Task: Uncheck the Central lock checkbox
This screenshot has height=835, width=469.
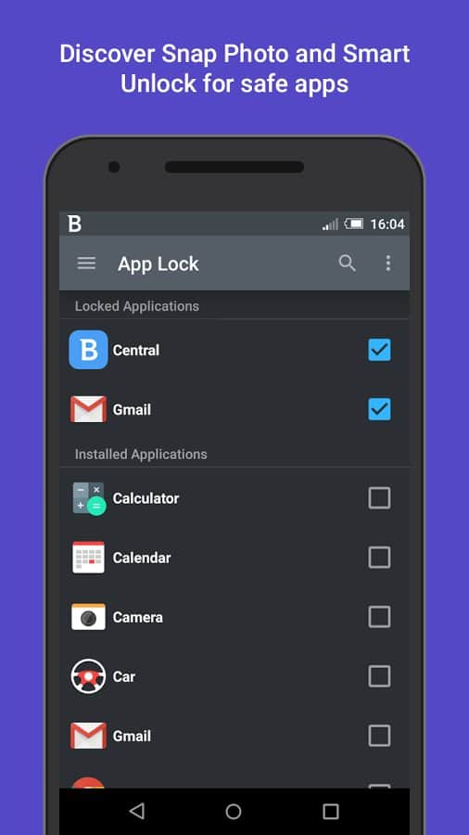Action: [380, 350]
